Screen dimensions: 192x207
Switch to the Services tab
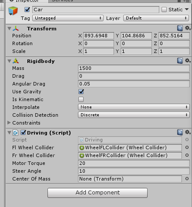pos(62,1)
